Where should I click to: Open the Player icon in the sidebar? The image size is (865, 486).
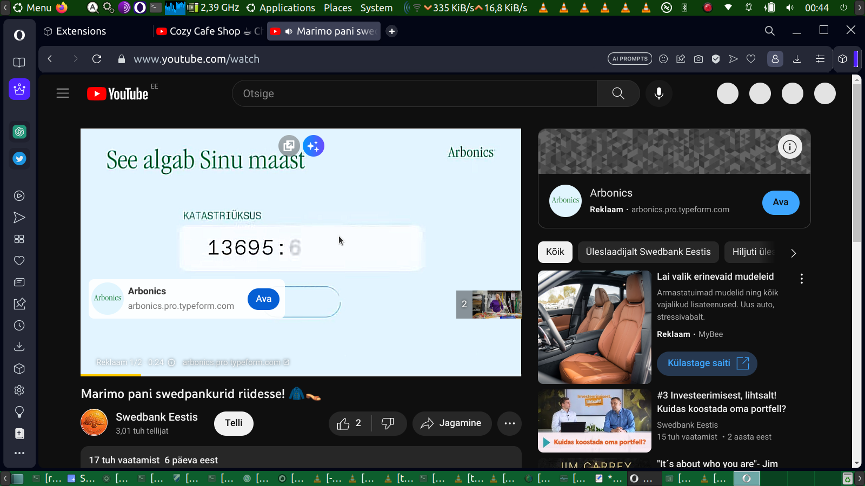point(19,196)
